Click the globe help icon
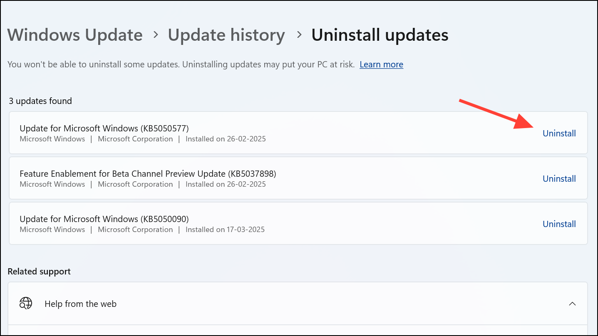 [26, 304]
